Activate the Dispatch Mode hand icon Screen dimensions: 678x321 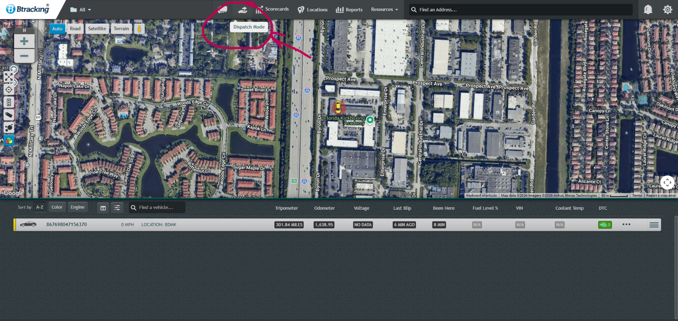tap(243, 10)
